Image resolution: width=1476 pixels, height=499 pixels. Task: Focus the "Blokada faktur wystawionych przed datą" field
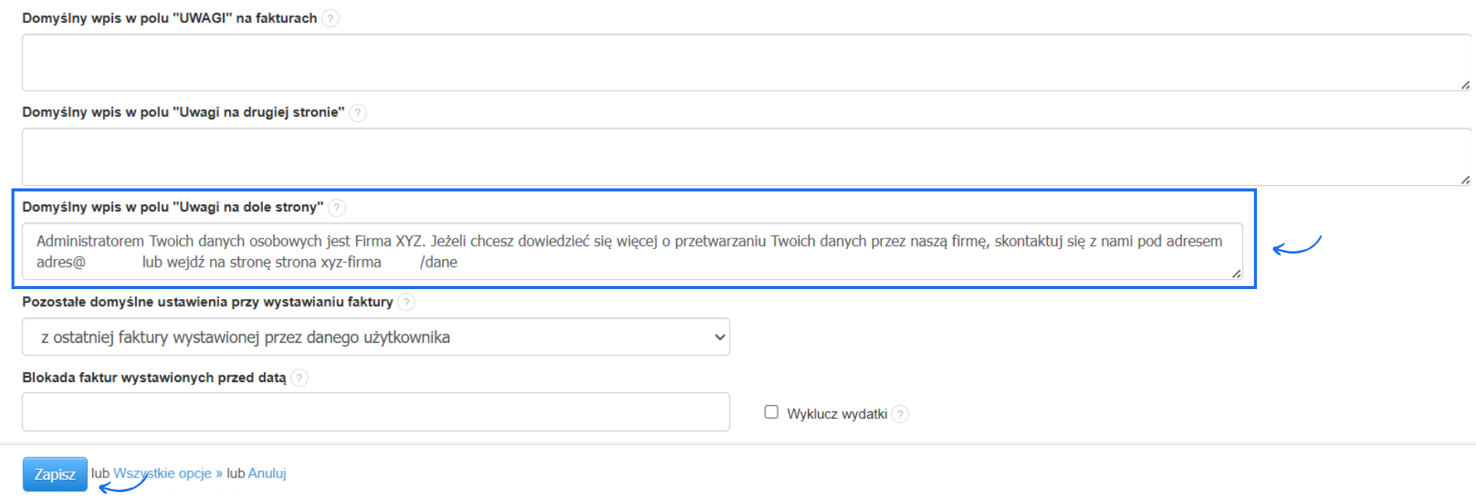point(376,412)
